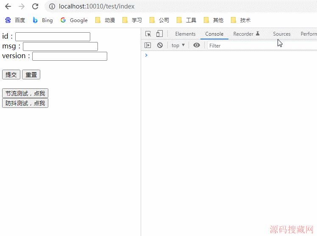
Task: Clear the console with the block icon
Action: (160, 45)
